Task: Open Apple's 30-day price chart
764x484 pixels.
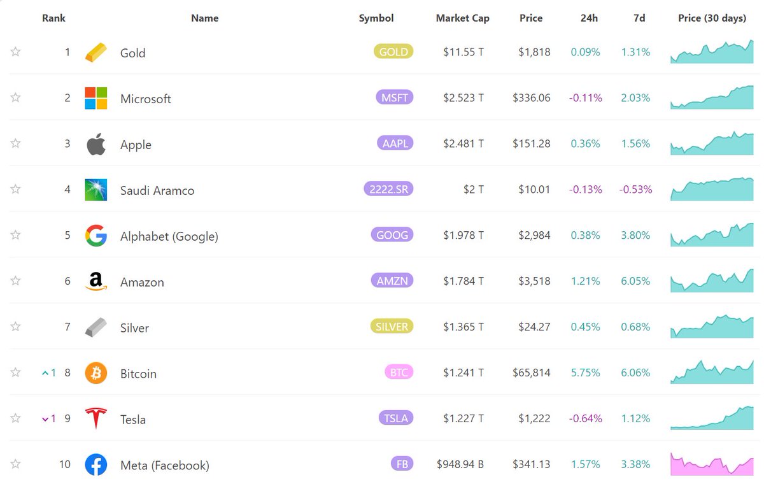Action: pos(712,143)
